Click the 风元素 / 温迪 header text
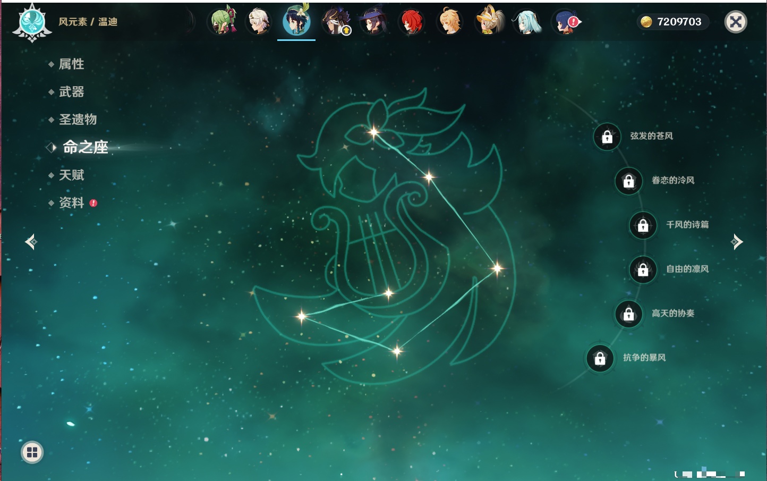This screenshot has height=481, width=767. click(88, 22)
